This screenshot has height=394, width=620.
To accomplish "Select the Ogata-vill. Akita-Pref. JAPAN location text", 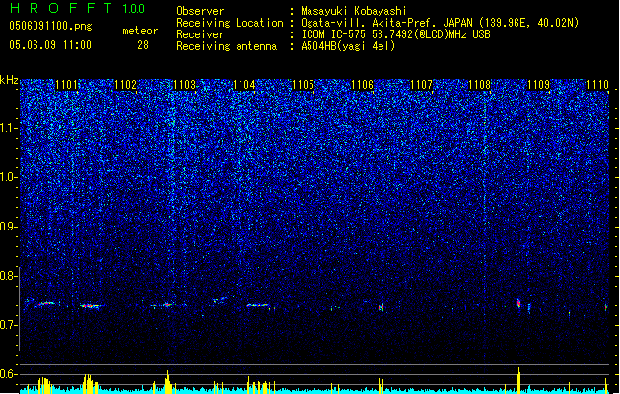I will (x=440, y=23).
